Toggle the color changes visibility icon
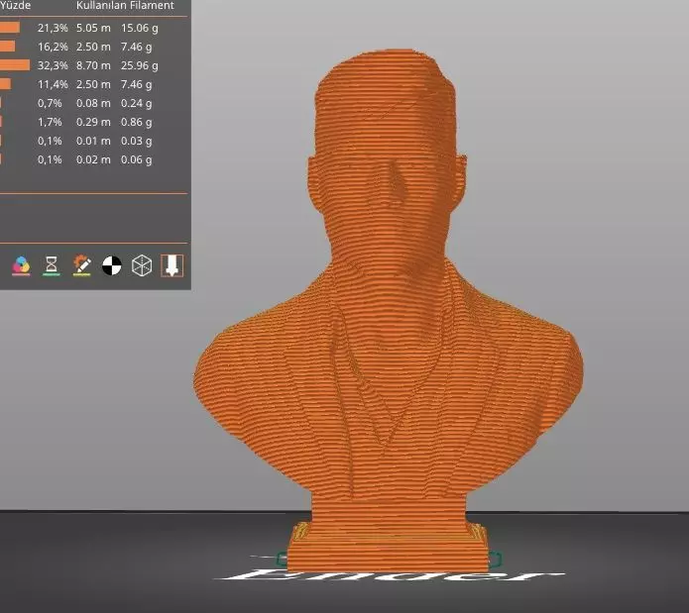689x613 pixels. click(x=21, y=266)
